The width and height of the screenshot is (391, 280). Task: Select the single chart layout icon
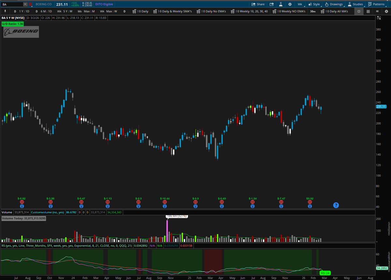[x=359, y=11]
